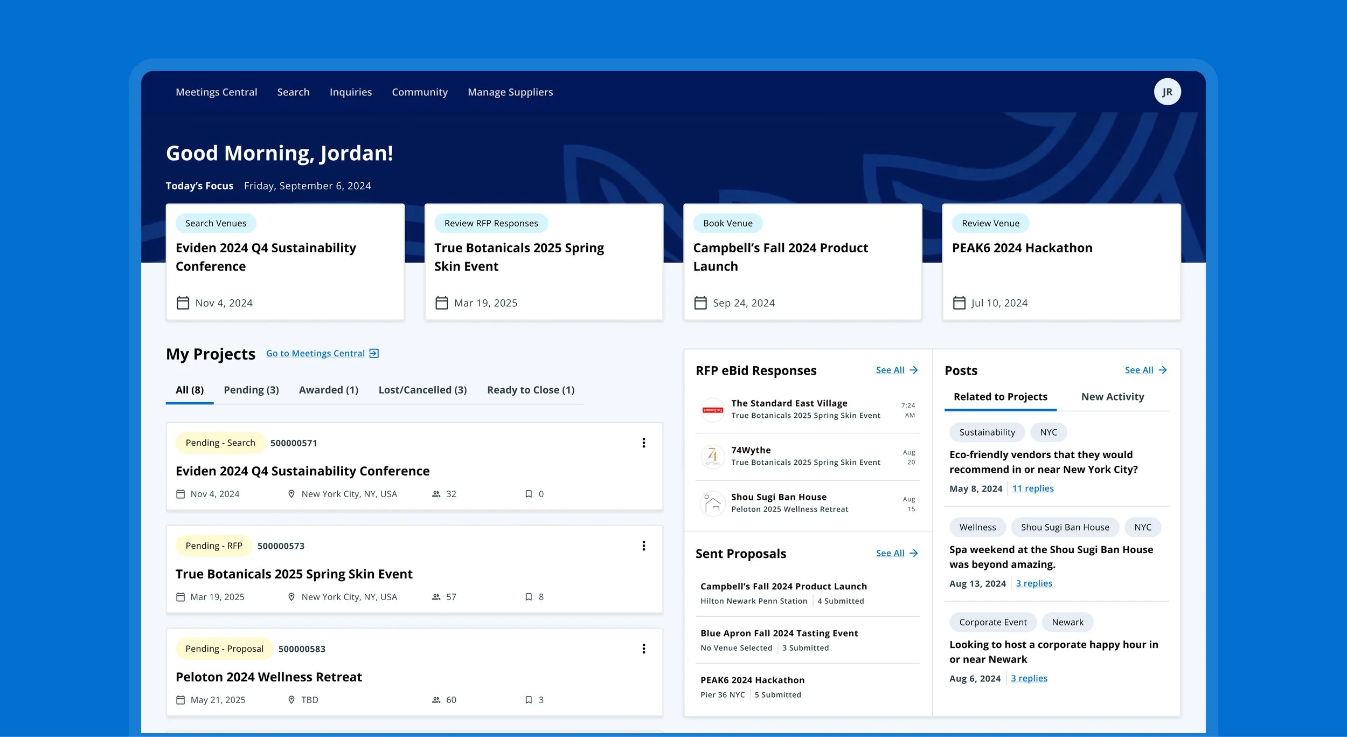Image resolution: width=1347 pixels, height=737 pixels.
Task: Open the Inquiries navigation menu item
Action: click(351, 92)
